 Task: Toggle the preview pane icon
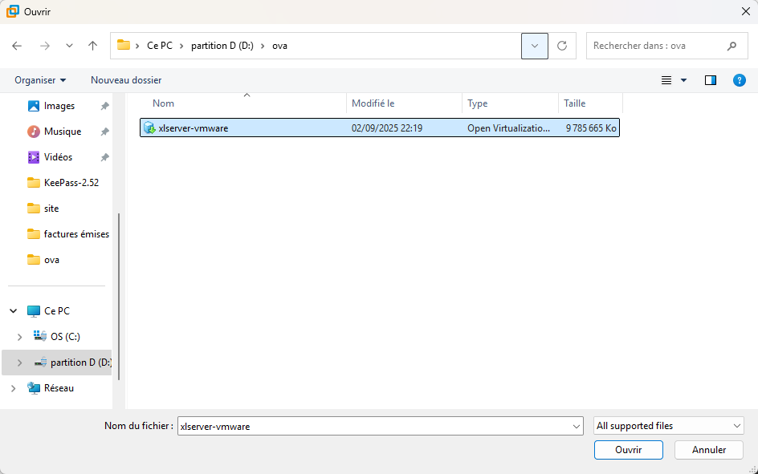click(x=710, y=80)
